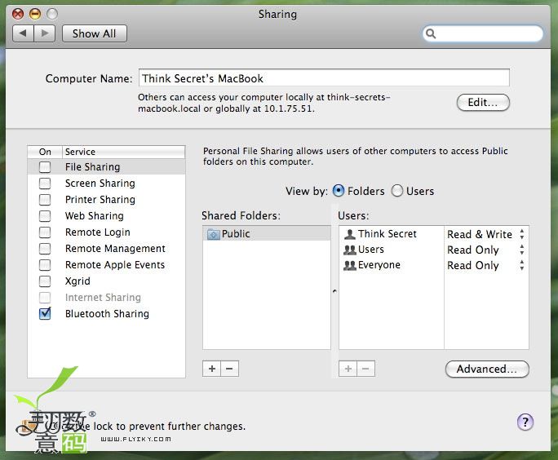
Task: Select the Users group entry
Action: click(x=392, y=250)
